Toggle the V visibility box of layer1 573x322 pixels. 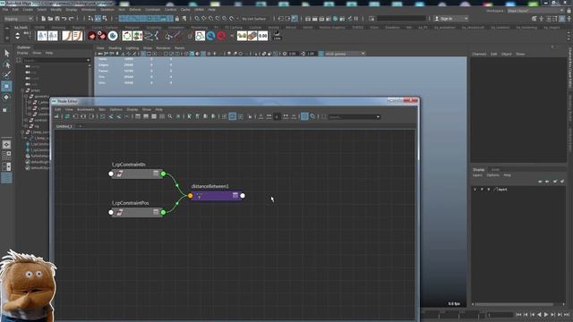click(475, 190)
